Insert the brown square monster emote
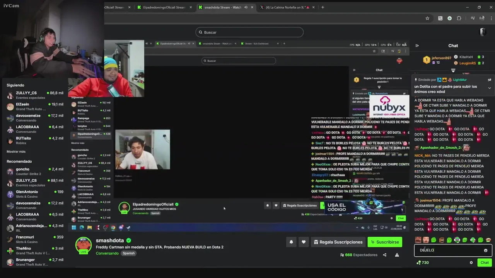The width and height of the screenshot is (495, 278). tap(442, 240)
